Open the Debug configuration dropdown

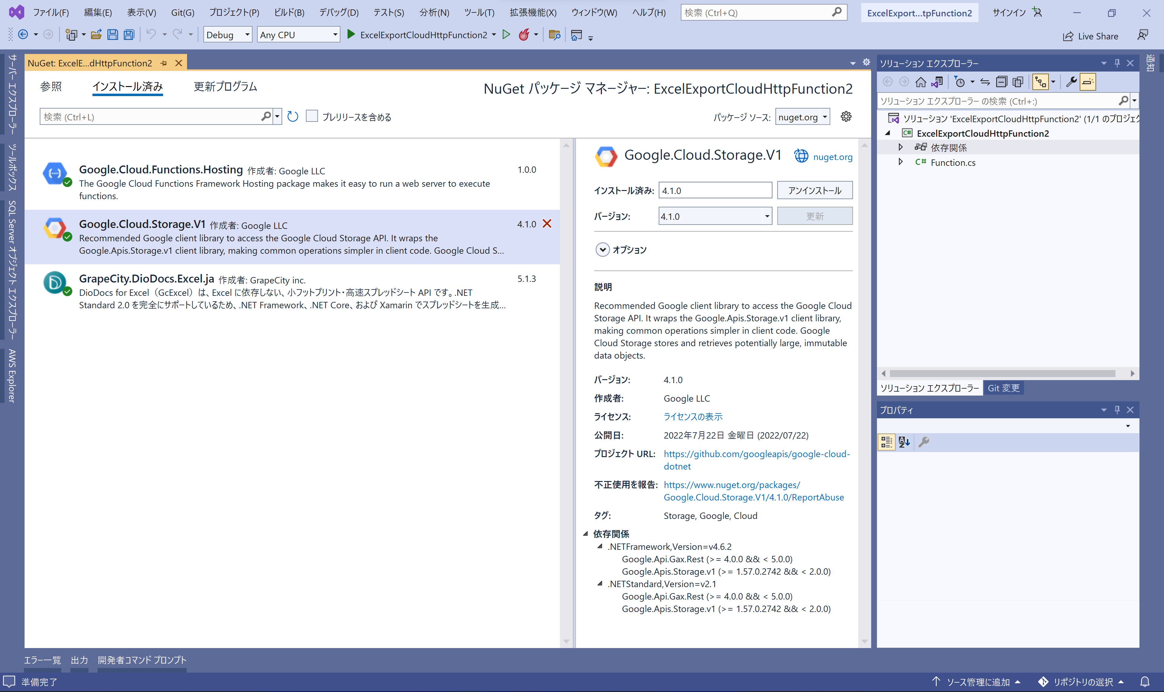[228, 35]
